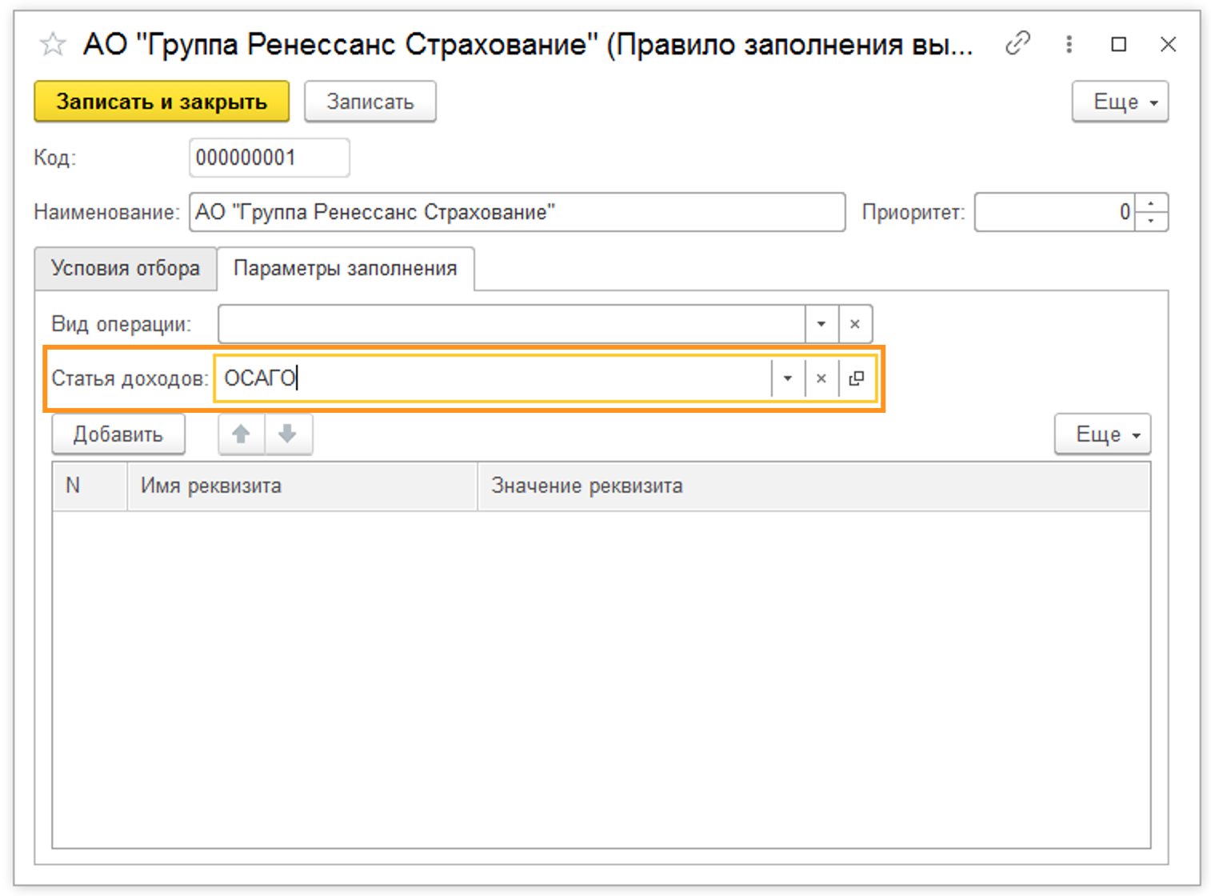Add this form to favorites star
The image size is (1211, 896).
(x=53, y=44)
